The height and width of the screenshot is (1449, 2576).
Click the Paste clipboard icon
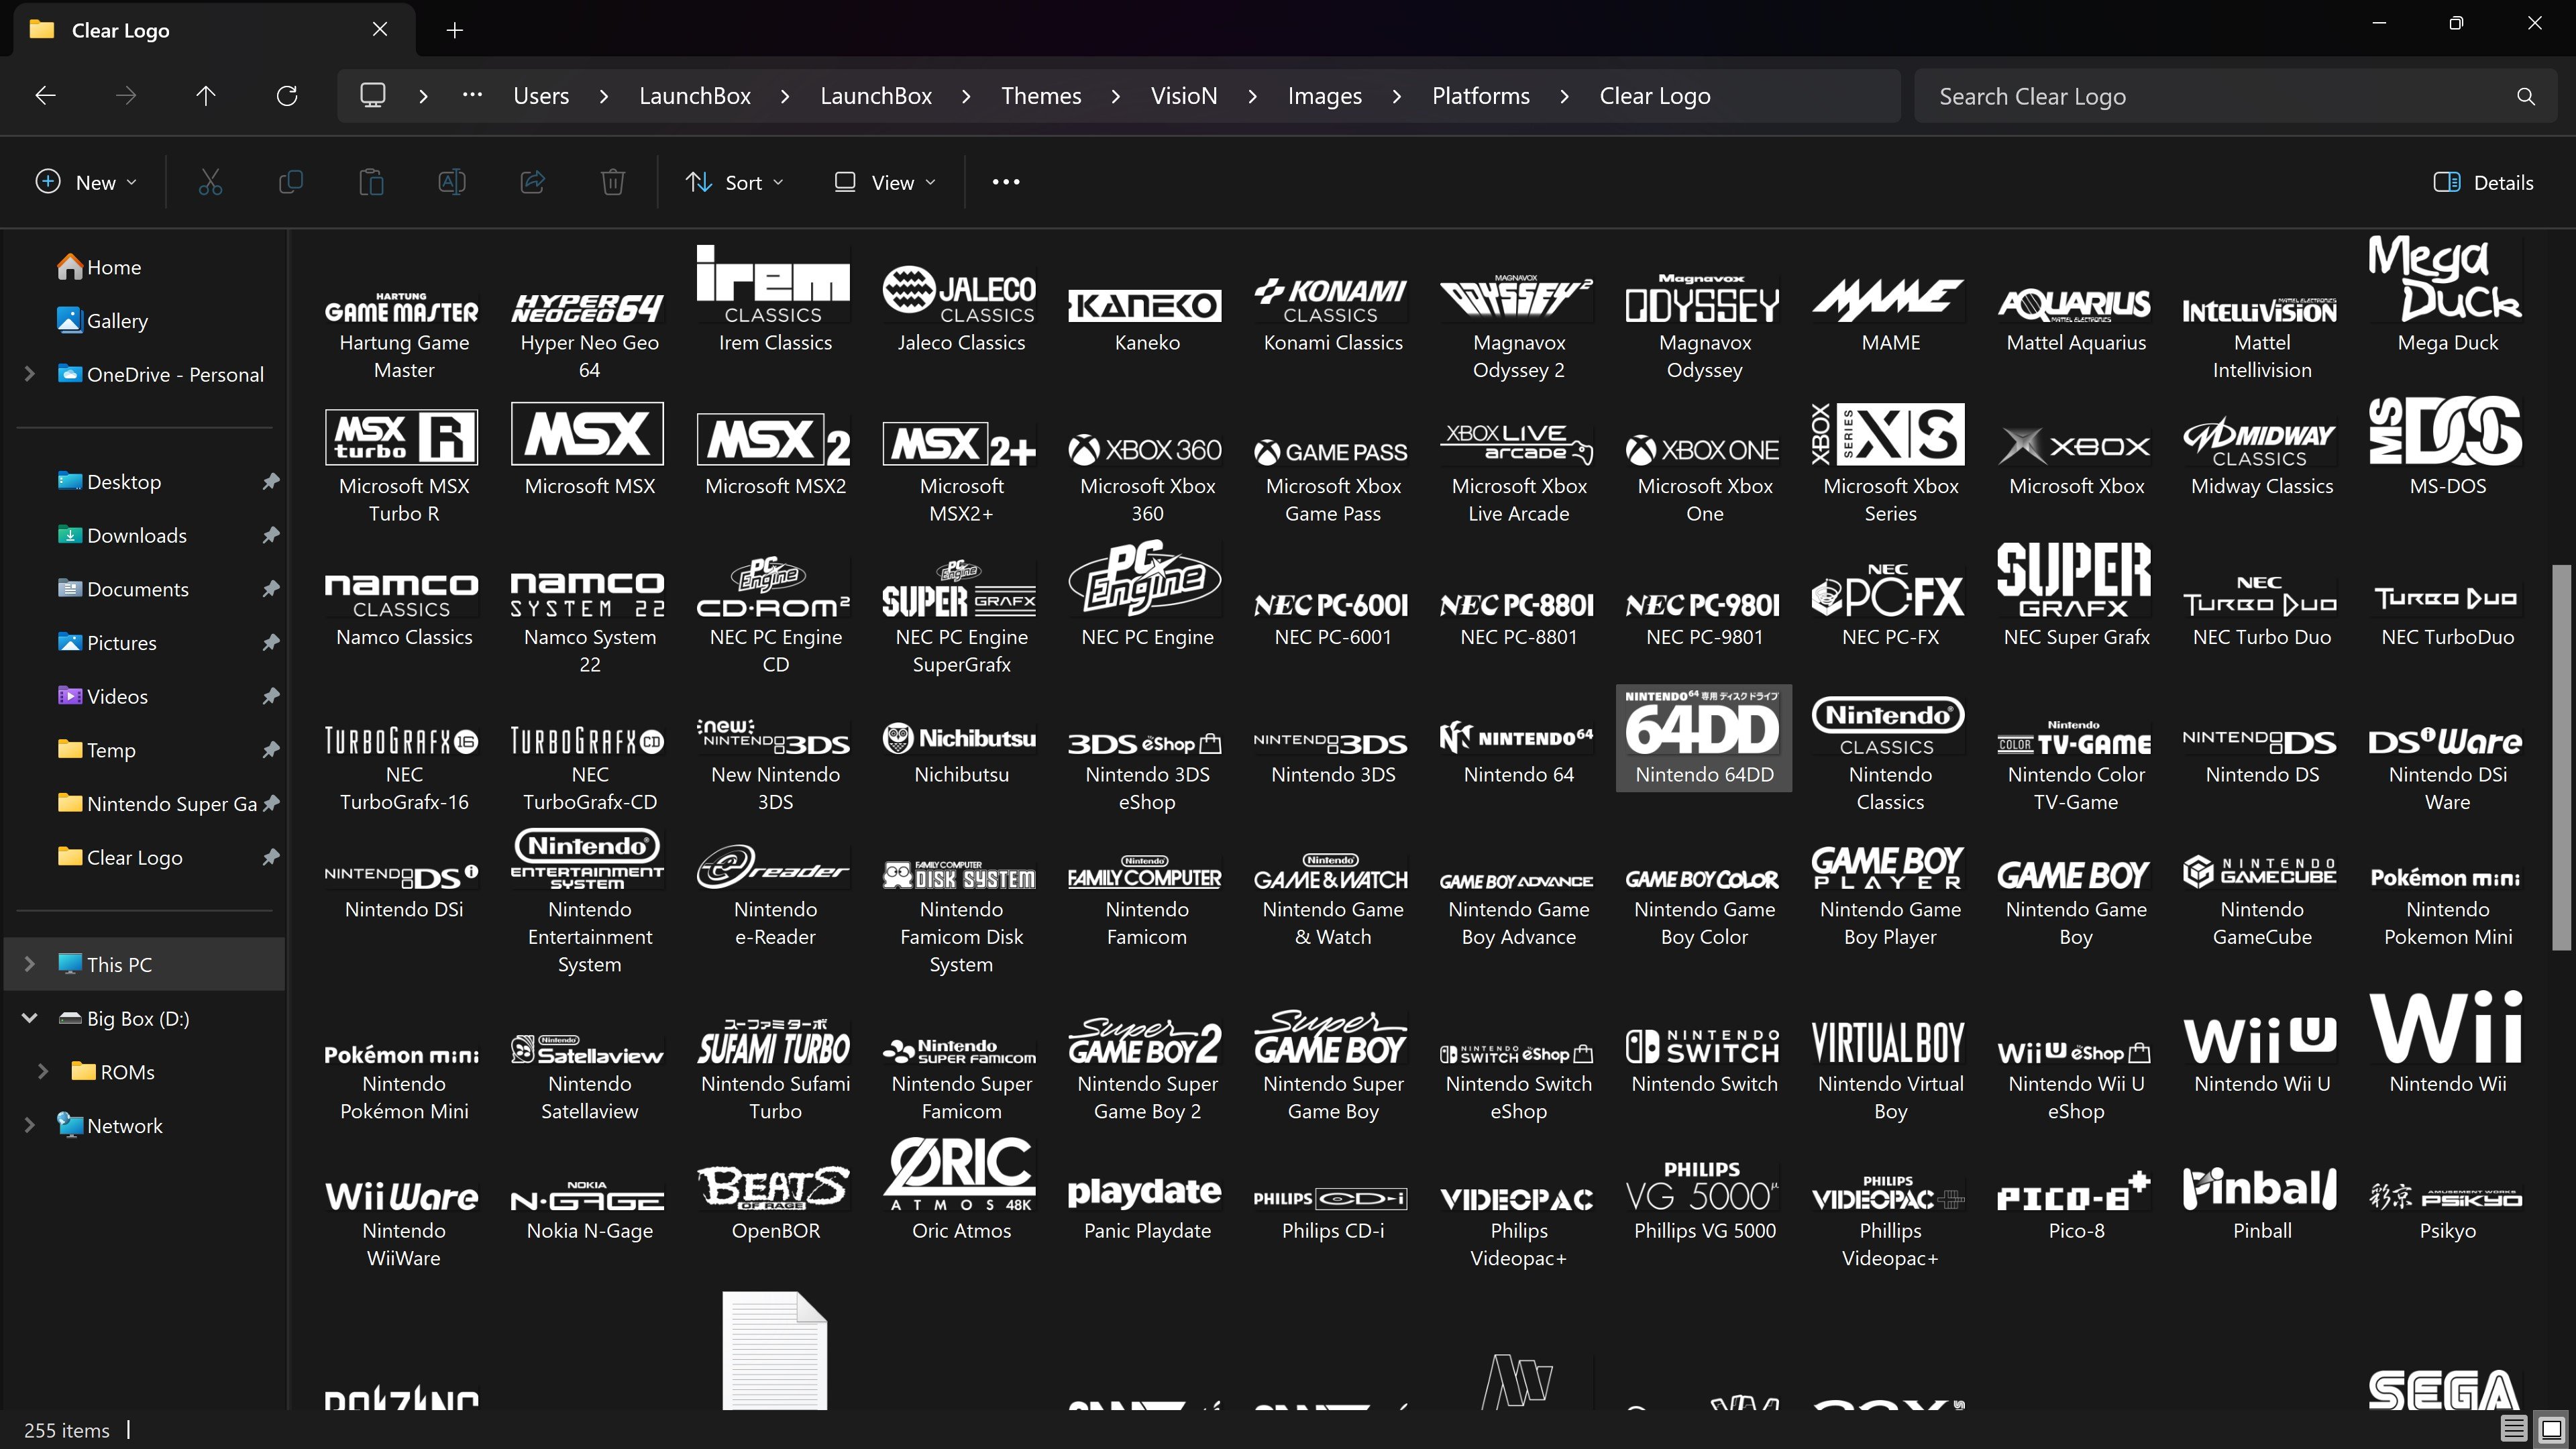pos(371,182)
